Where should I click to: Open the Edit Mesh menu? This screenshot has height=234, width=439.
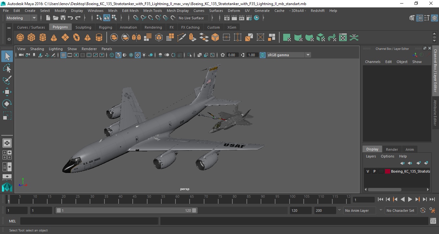(130, 11)
